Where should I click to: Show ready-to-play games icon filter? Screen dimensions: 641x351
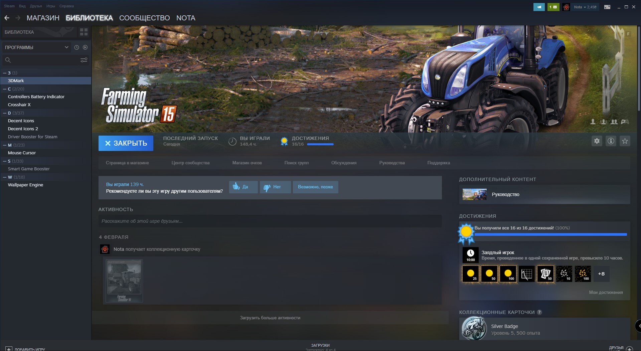coord(85,47)
